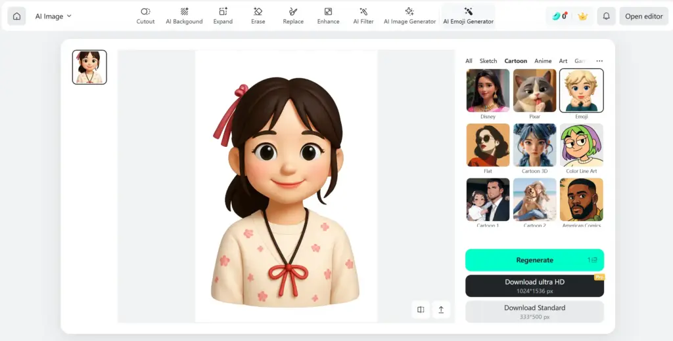Open the AI Filter tool
Screen dimensions: 673x341
coord(363,16)
